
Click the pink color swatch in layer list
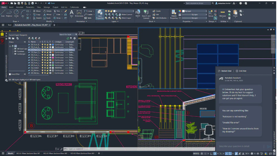pos(53,58)
